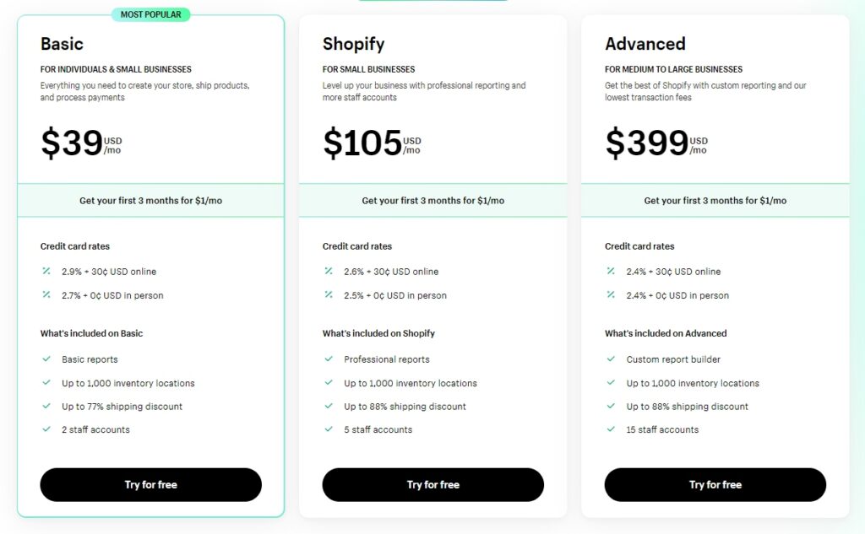This screenshot has height=534, width=865.
Task: Click Try for free on the Shopify plan
Action: click(x=432, y=485)
